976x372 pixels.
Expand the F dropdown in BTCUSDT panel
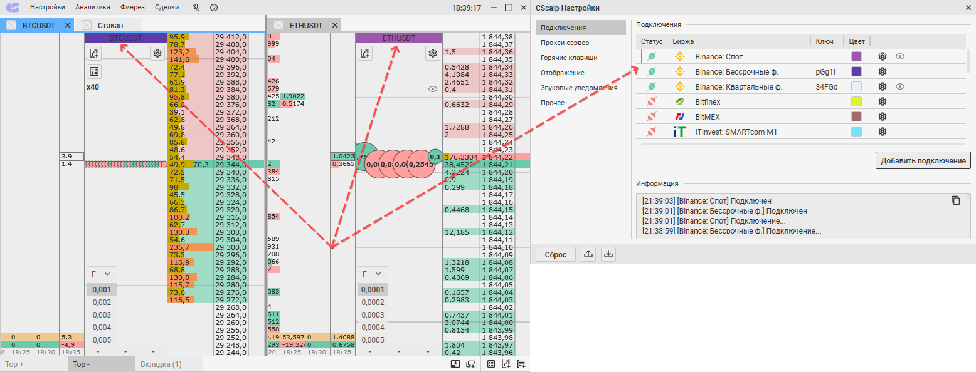pyautogui.click(x=100, y=274)
